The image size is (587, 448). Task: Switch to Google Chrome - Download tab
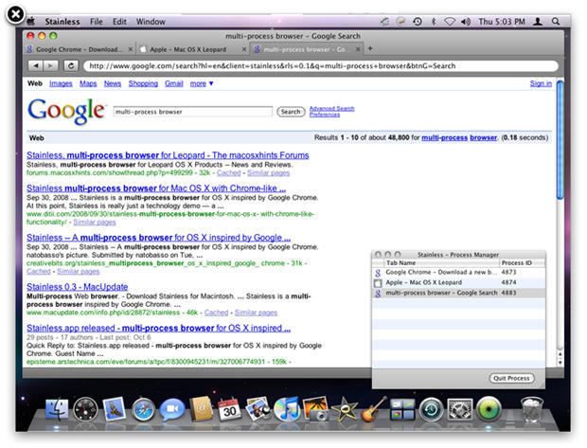pos(80,49)
